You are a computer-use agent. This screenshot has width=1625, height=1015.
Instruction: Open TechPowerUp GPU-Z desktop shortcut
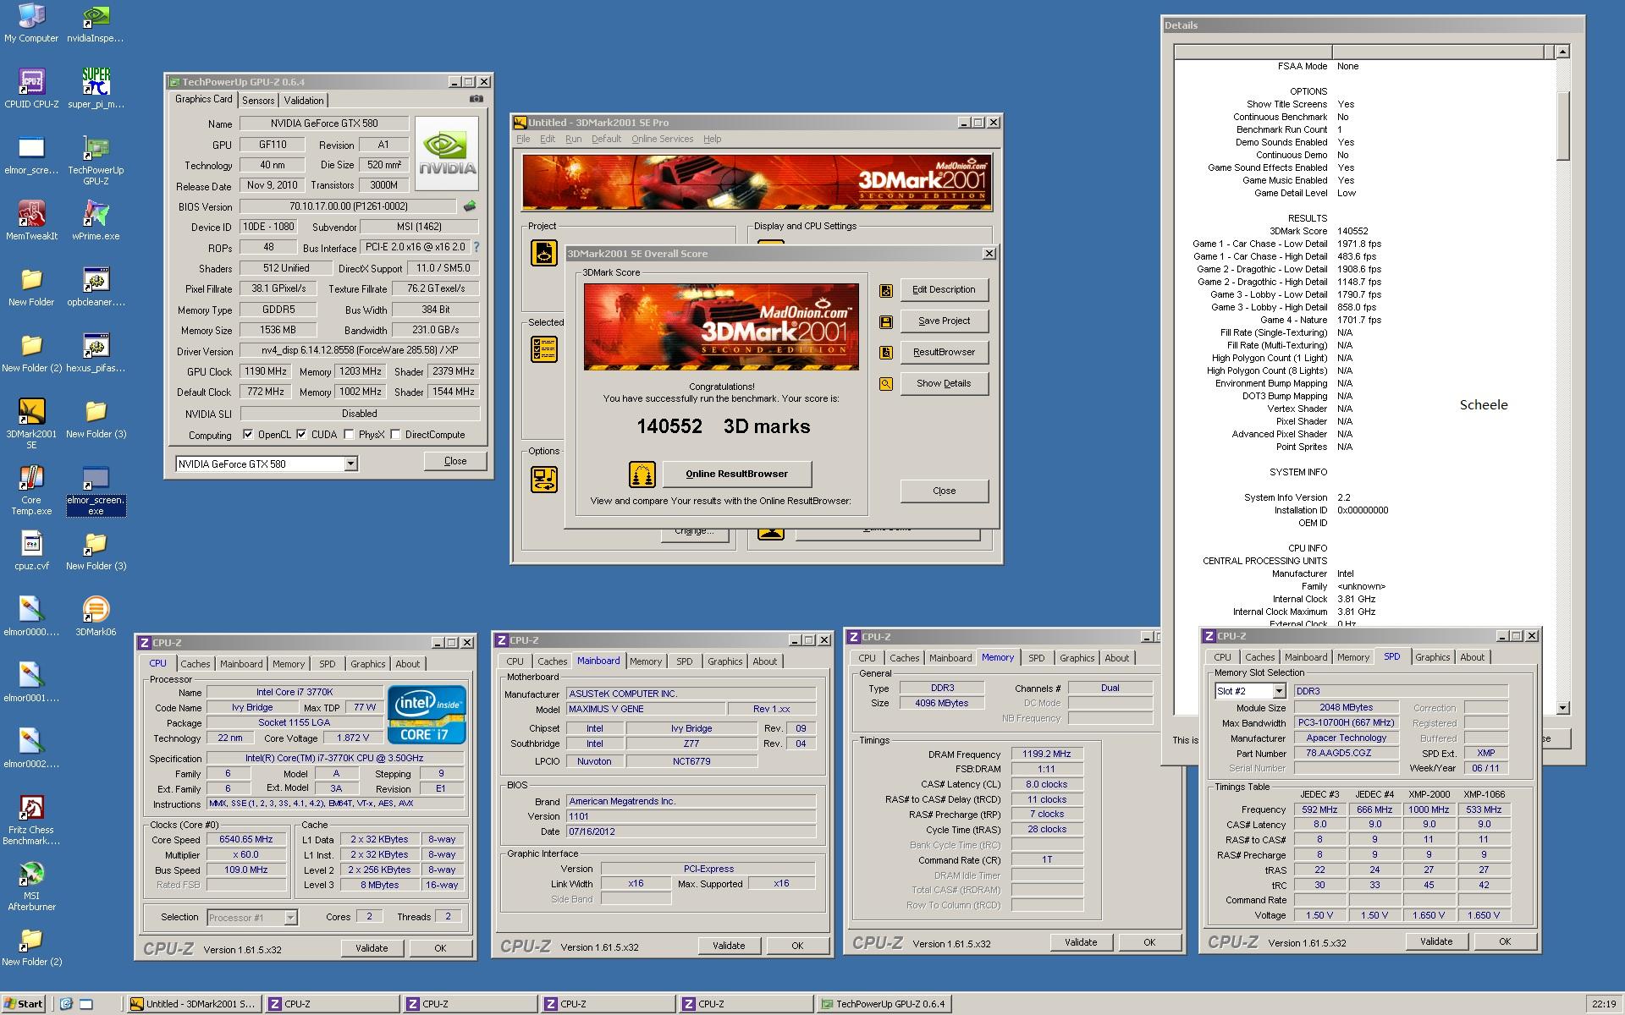[96, 160]
